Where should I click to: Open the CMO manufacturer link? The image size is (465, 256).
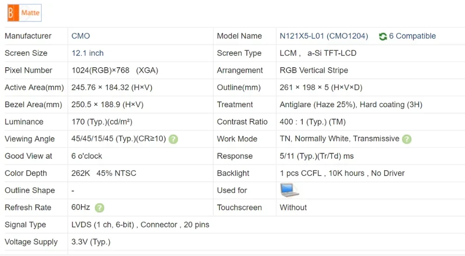tap(80, 36)
